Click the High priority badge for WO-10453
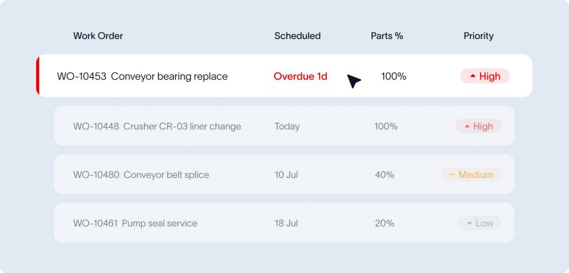Viewport: 569px width, 273px height. point(484,76)
